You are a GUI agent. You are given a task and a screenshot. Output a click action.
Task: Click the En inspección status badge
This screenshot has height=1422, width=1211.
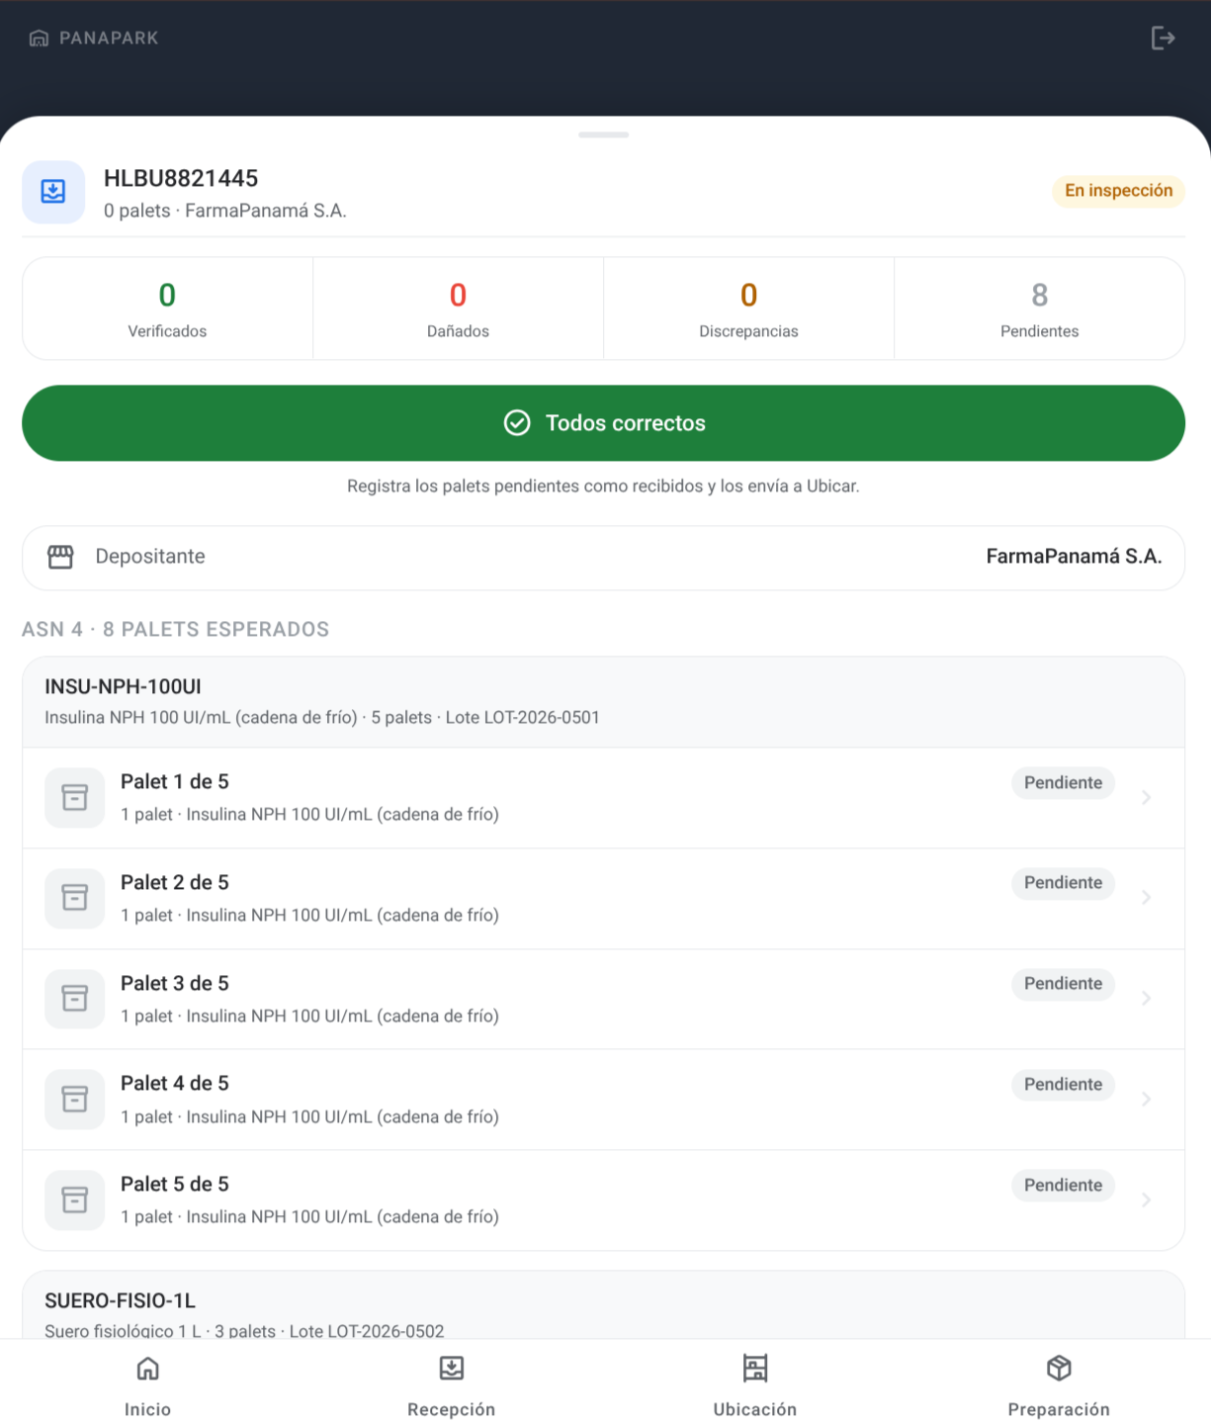tap(1119, 191)
